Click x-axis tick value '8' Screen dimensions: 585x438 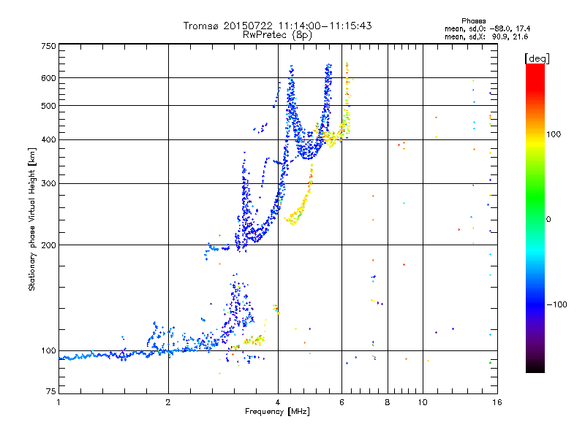388,402
